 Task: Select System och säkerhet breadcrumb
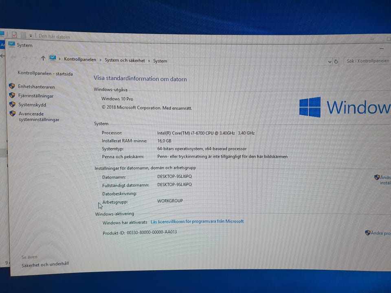(125, 60)
